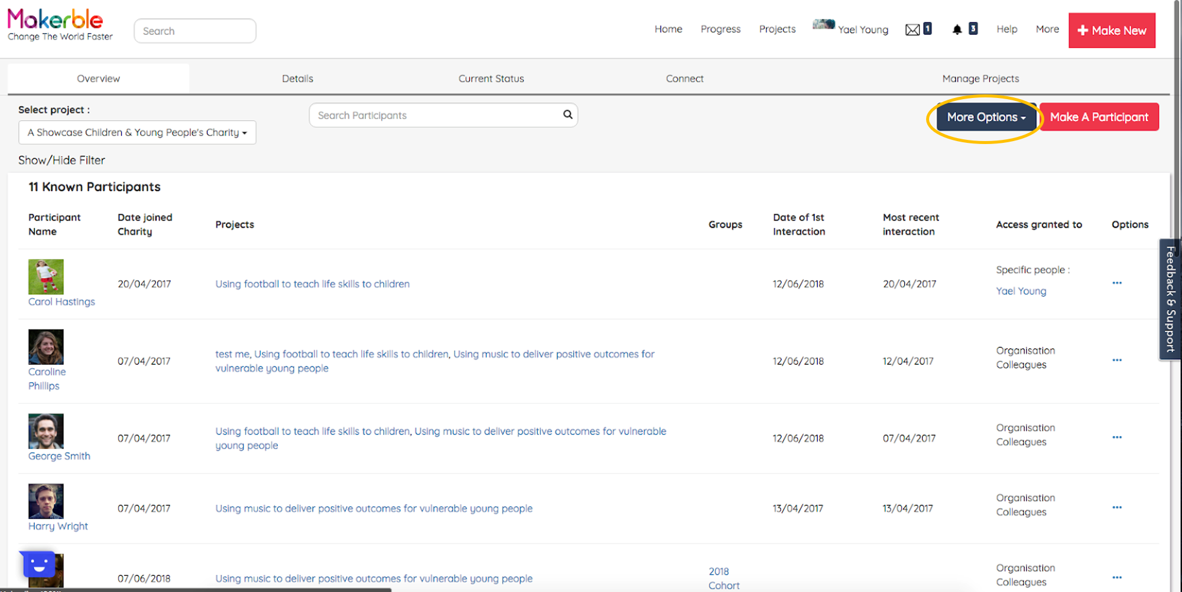Open the blue chatbot smiley widget
This screenshot has width=1182, height=592.
[39, 565]
